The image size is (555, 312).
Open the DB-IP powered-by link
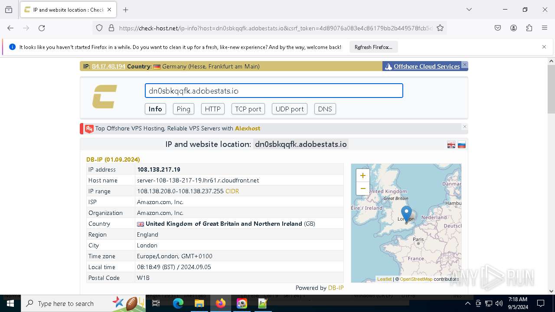[336, 288]
